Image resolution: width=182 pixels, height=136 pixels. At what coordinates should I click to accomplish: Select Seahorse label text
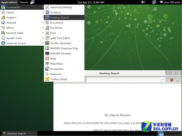[x=56, y=74]
